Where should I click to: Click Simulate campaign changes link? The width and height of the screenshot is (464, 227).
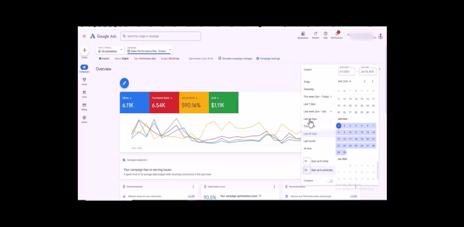[235, 58]
